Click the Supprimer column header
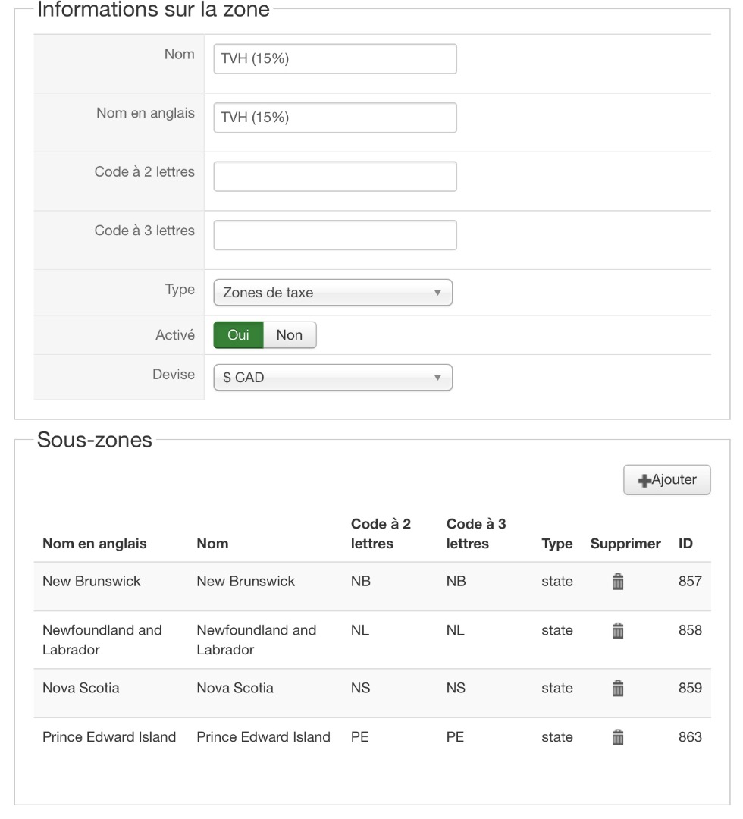Viewport: 743px width, 819px height. (625, 544)
